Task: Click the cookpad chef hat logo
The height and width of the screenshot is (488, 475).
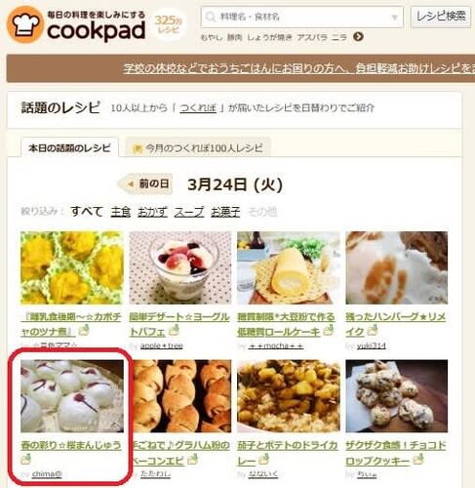Action: click(x=25, y=24)
